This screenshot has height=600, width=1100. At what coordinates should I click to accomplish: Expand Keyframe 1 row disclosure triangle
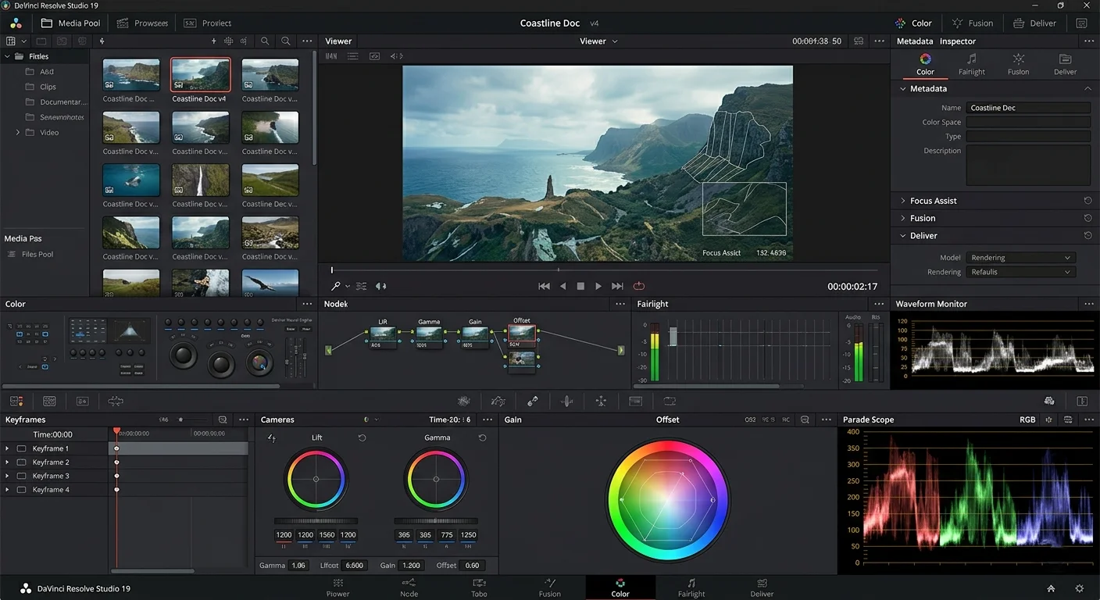click(7, 448)
